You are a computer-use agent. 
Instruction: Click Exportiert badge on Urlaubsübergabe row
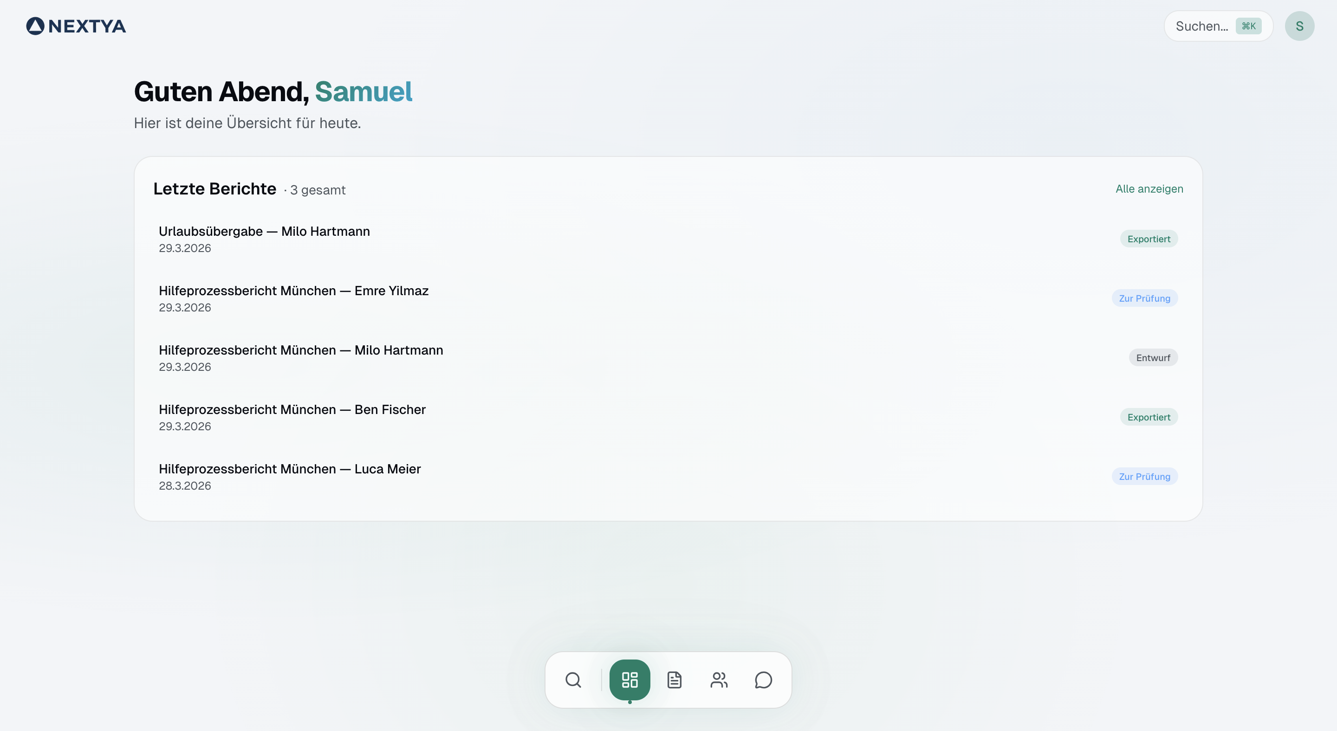1149,239
